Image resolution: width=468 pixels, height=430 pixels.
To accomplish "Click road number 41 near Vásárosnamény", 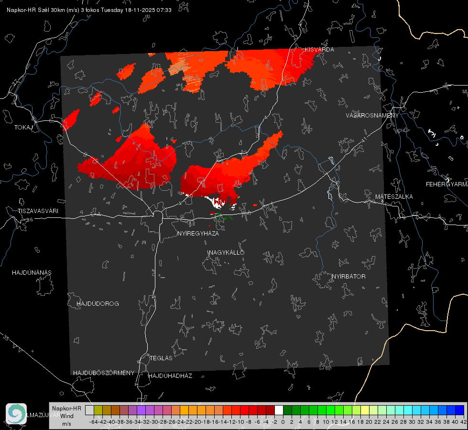I will pyautogui.click(x=363, y=139).
